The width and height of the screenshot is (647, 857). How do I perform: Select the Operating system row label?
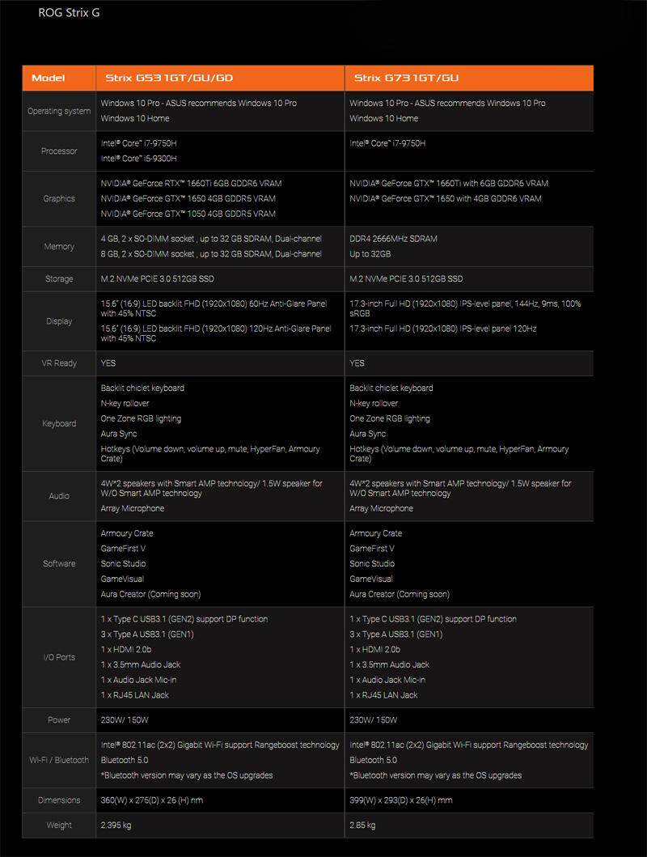(59, 111)
